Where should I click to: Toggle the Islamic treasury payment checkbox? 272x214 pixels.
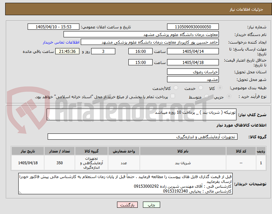tap(173, 96)
